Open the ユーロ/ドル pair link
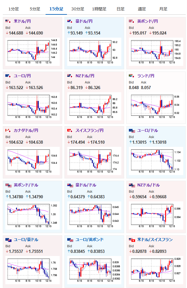The width and height of the screenshot is (187, 288). click(x=148, y=131)
